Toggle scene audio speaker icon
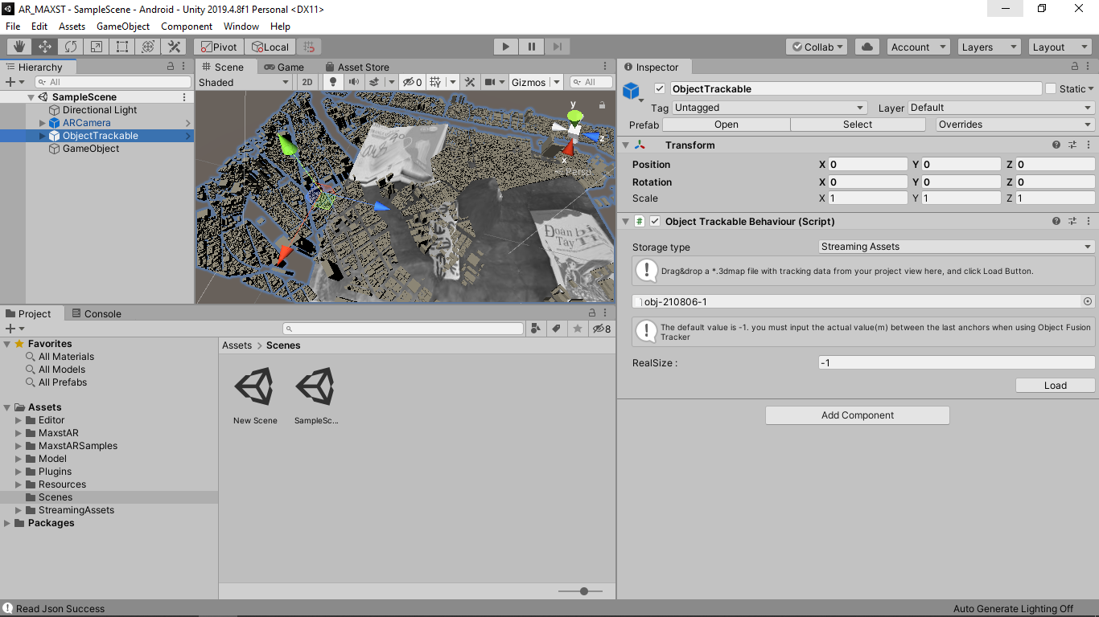Screen dimensions: 1099x617 click(353, 82)
